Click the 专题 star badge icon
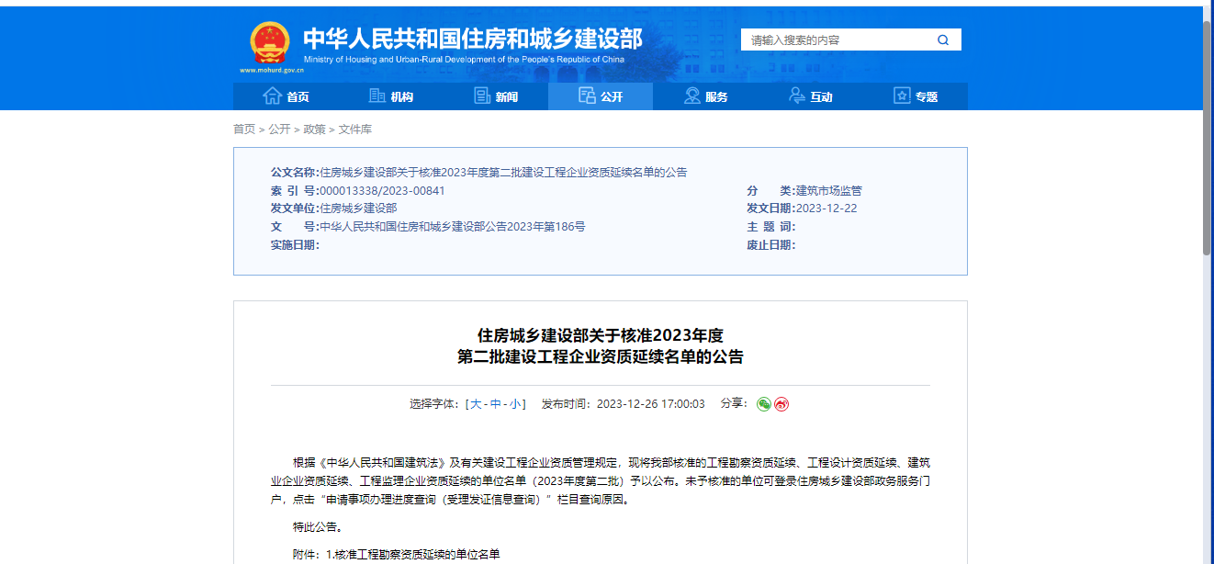The height and width of the screenshot is (564, 1214). [901, 95]
